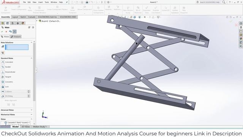Click the Lock mate icon
The image size is (243, 137).
tap(3, 87)
